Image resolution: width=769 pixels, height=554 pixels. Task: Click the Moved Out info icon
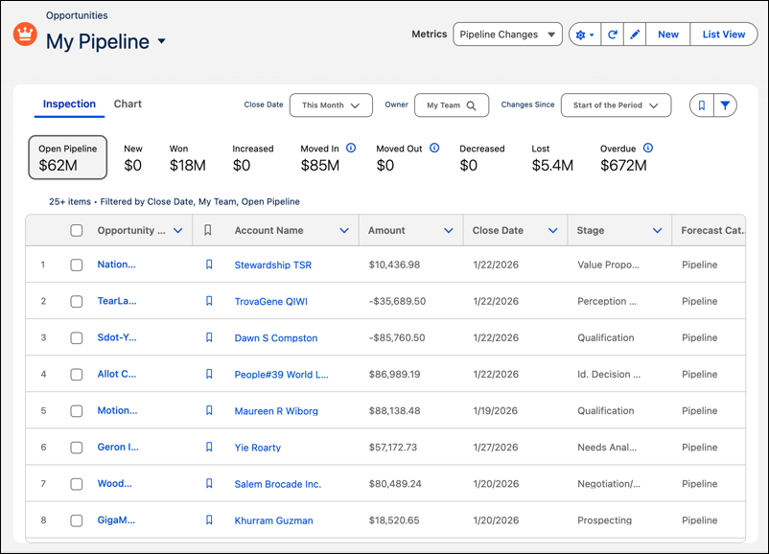pyautogui.click(x=434, y=148)
